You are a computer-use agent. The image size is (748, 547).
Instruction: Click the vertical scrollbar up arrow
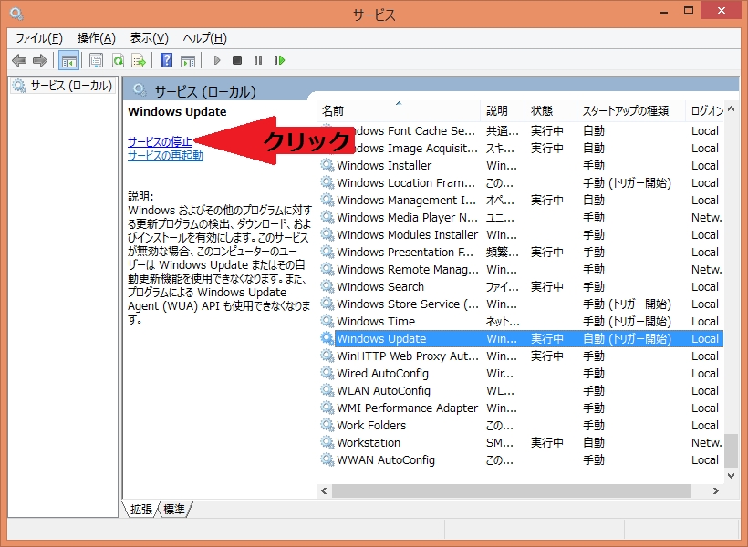click(731, 109)
